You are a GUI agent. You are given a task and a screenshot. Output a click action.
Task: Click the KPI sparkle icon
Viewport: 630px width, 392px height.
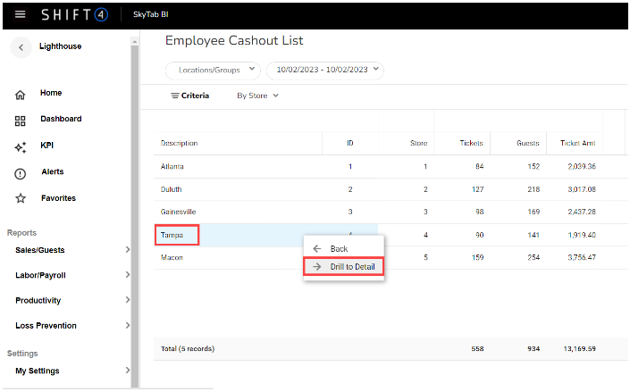pyautogui.click(x=20, y=147)
